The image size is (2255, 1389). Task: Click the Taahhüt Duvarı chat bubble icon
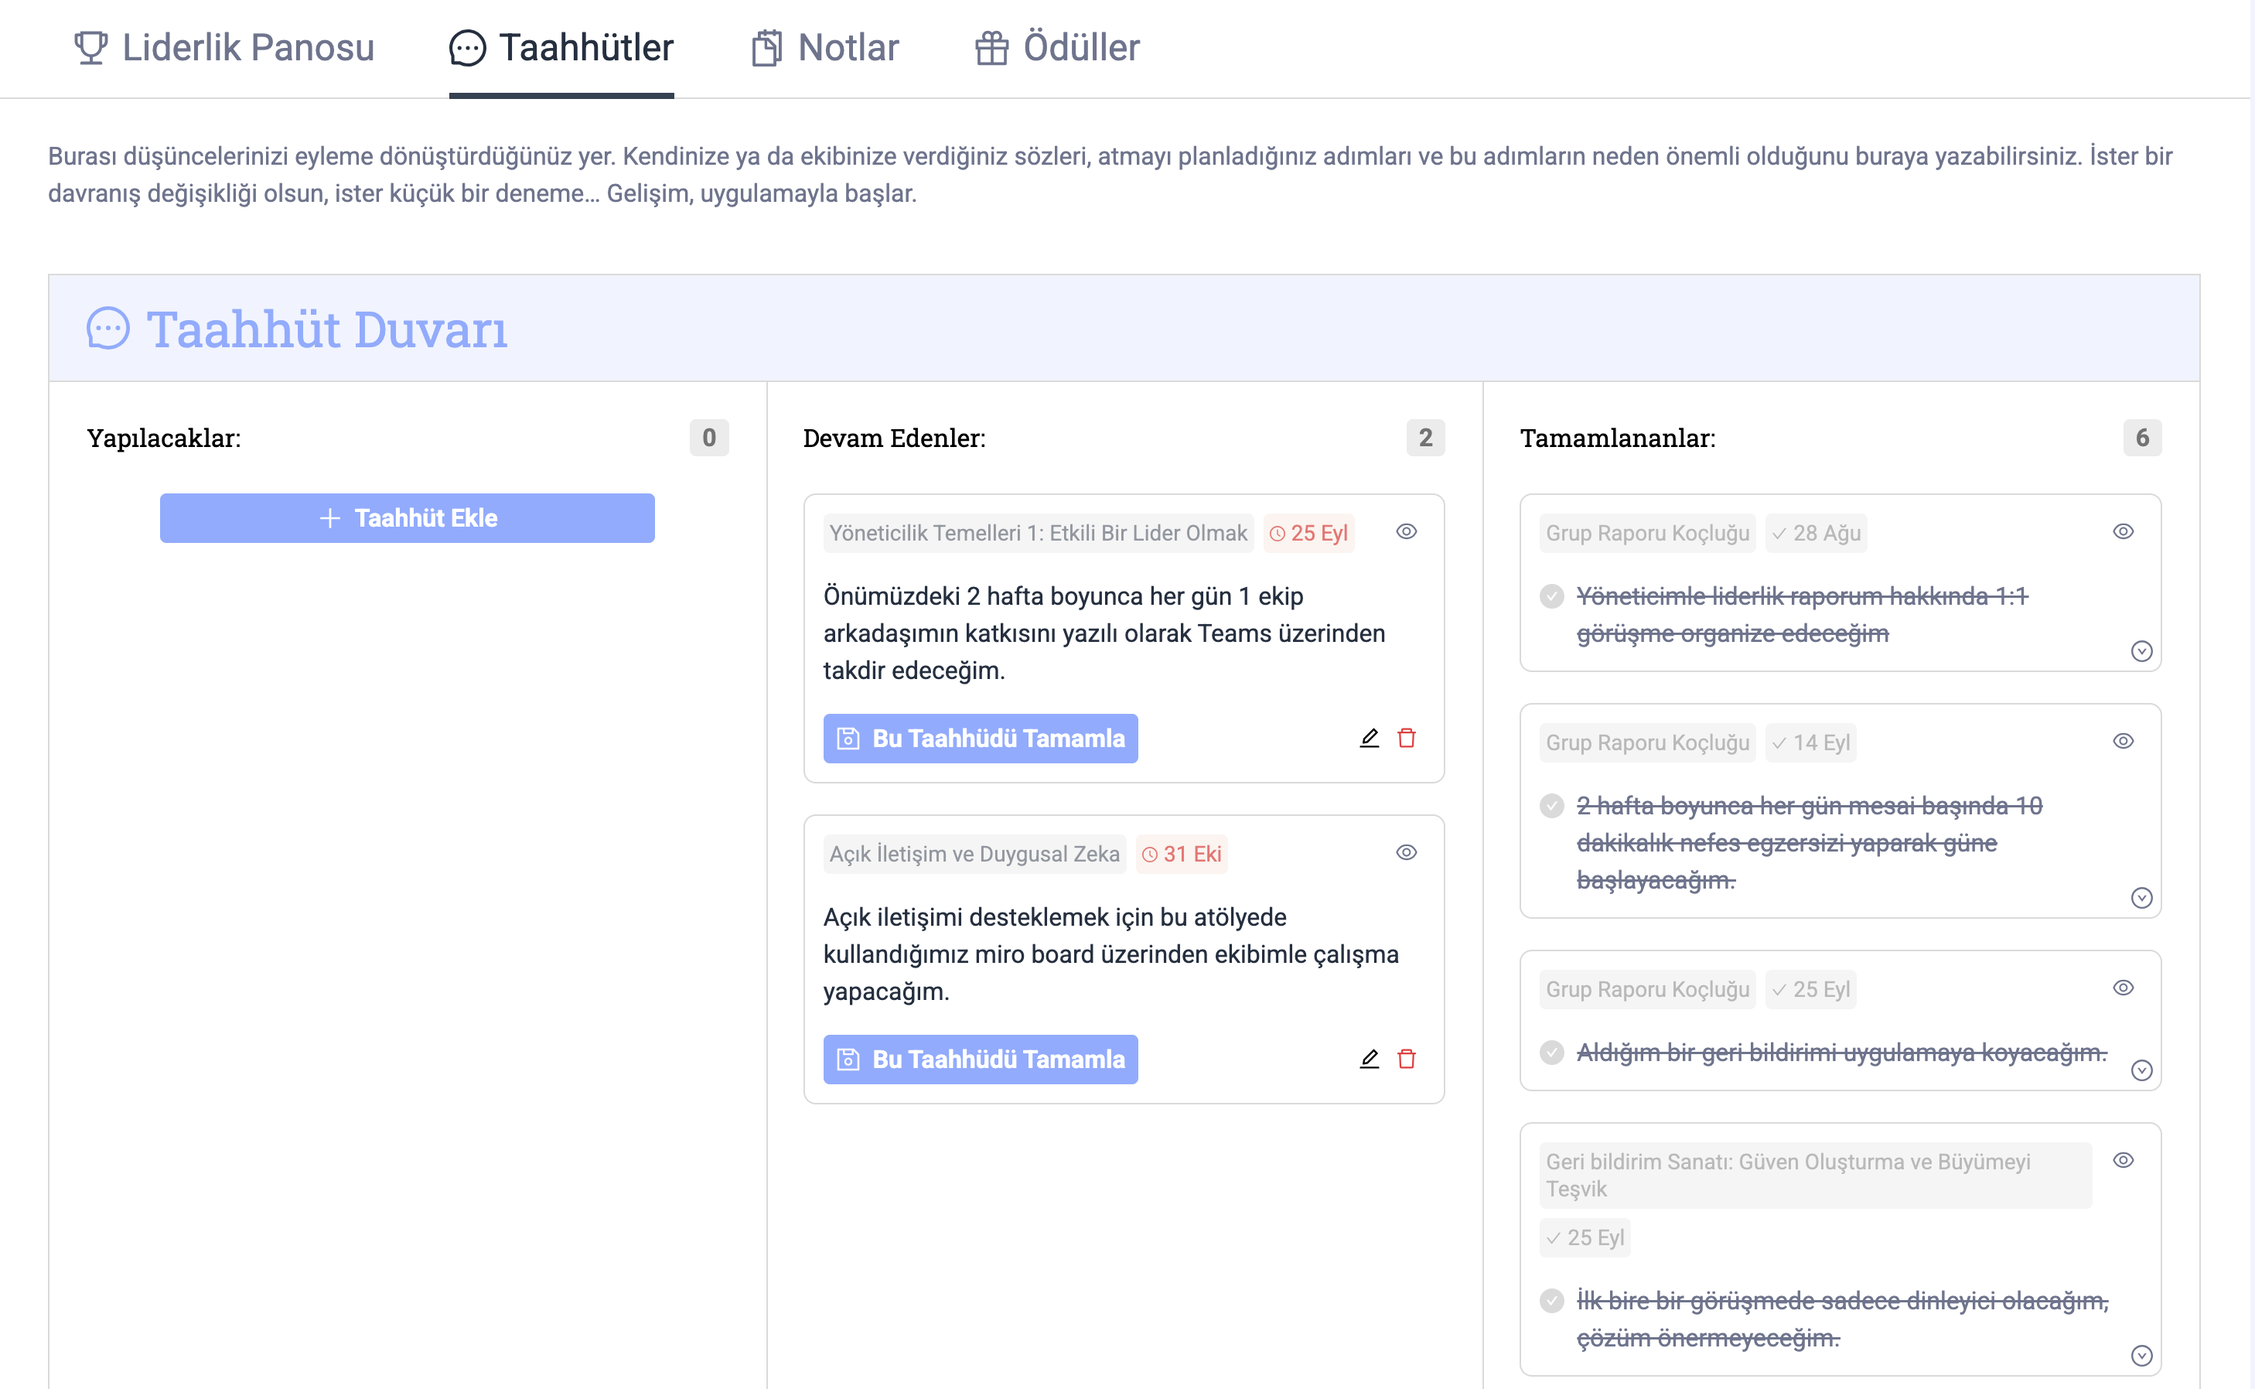click(x=108, y=328)
